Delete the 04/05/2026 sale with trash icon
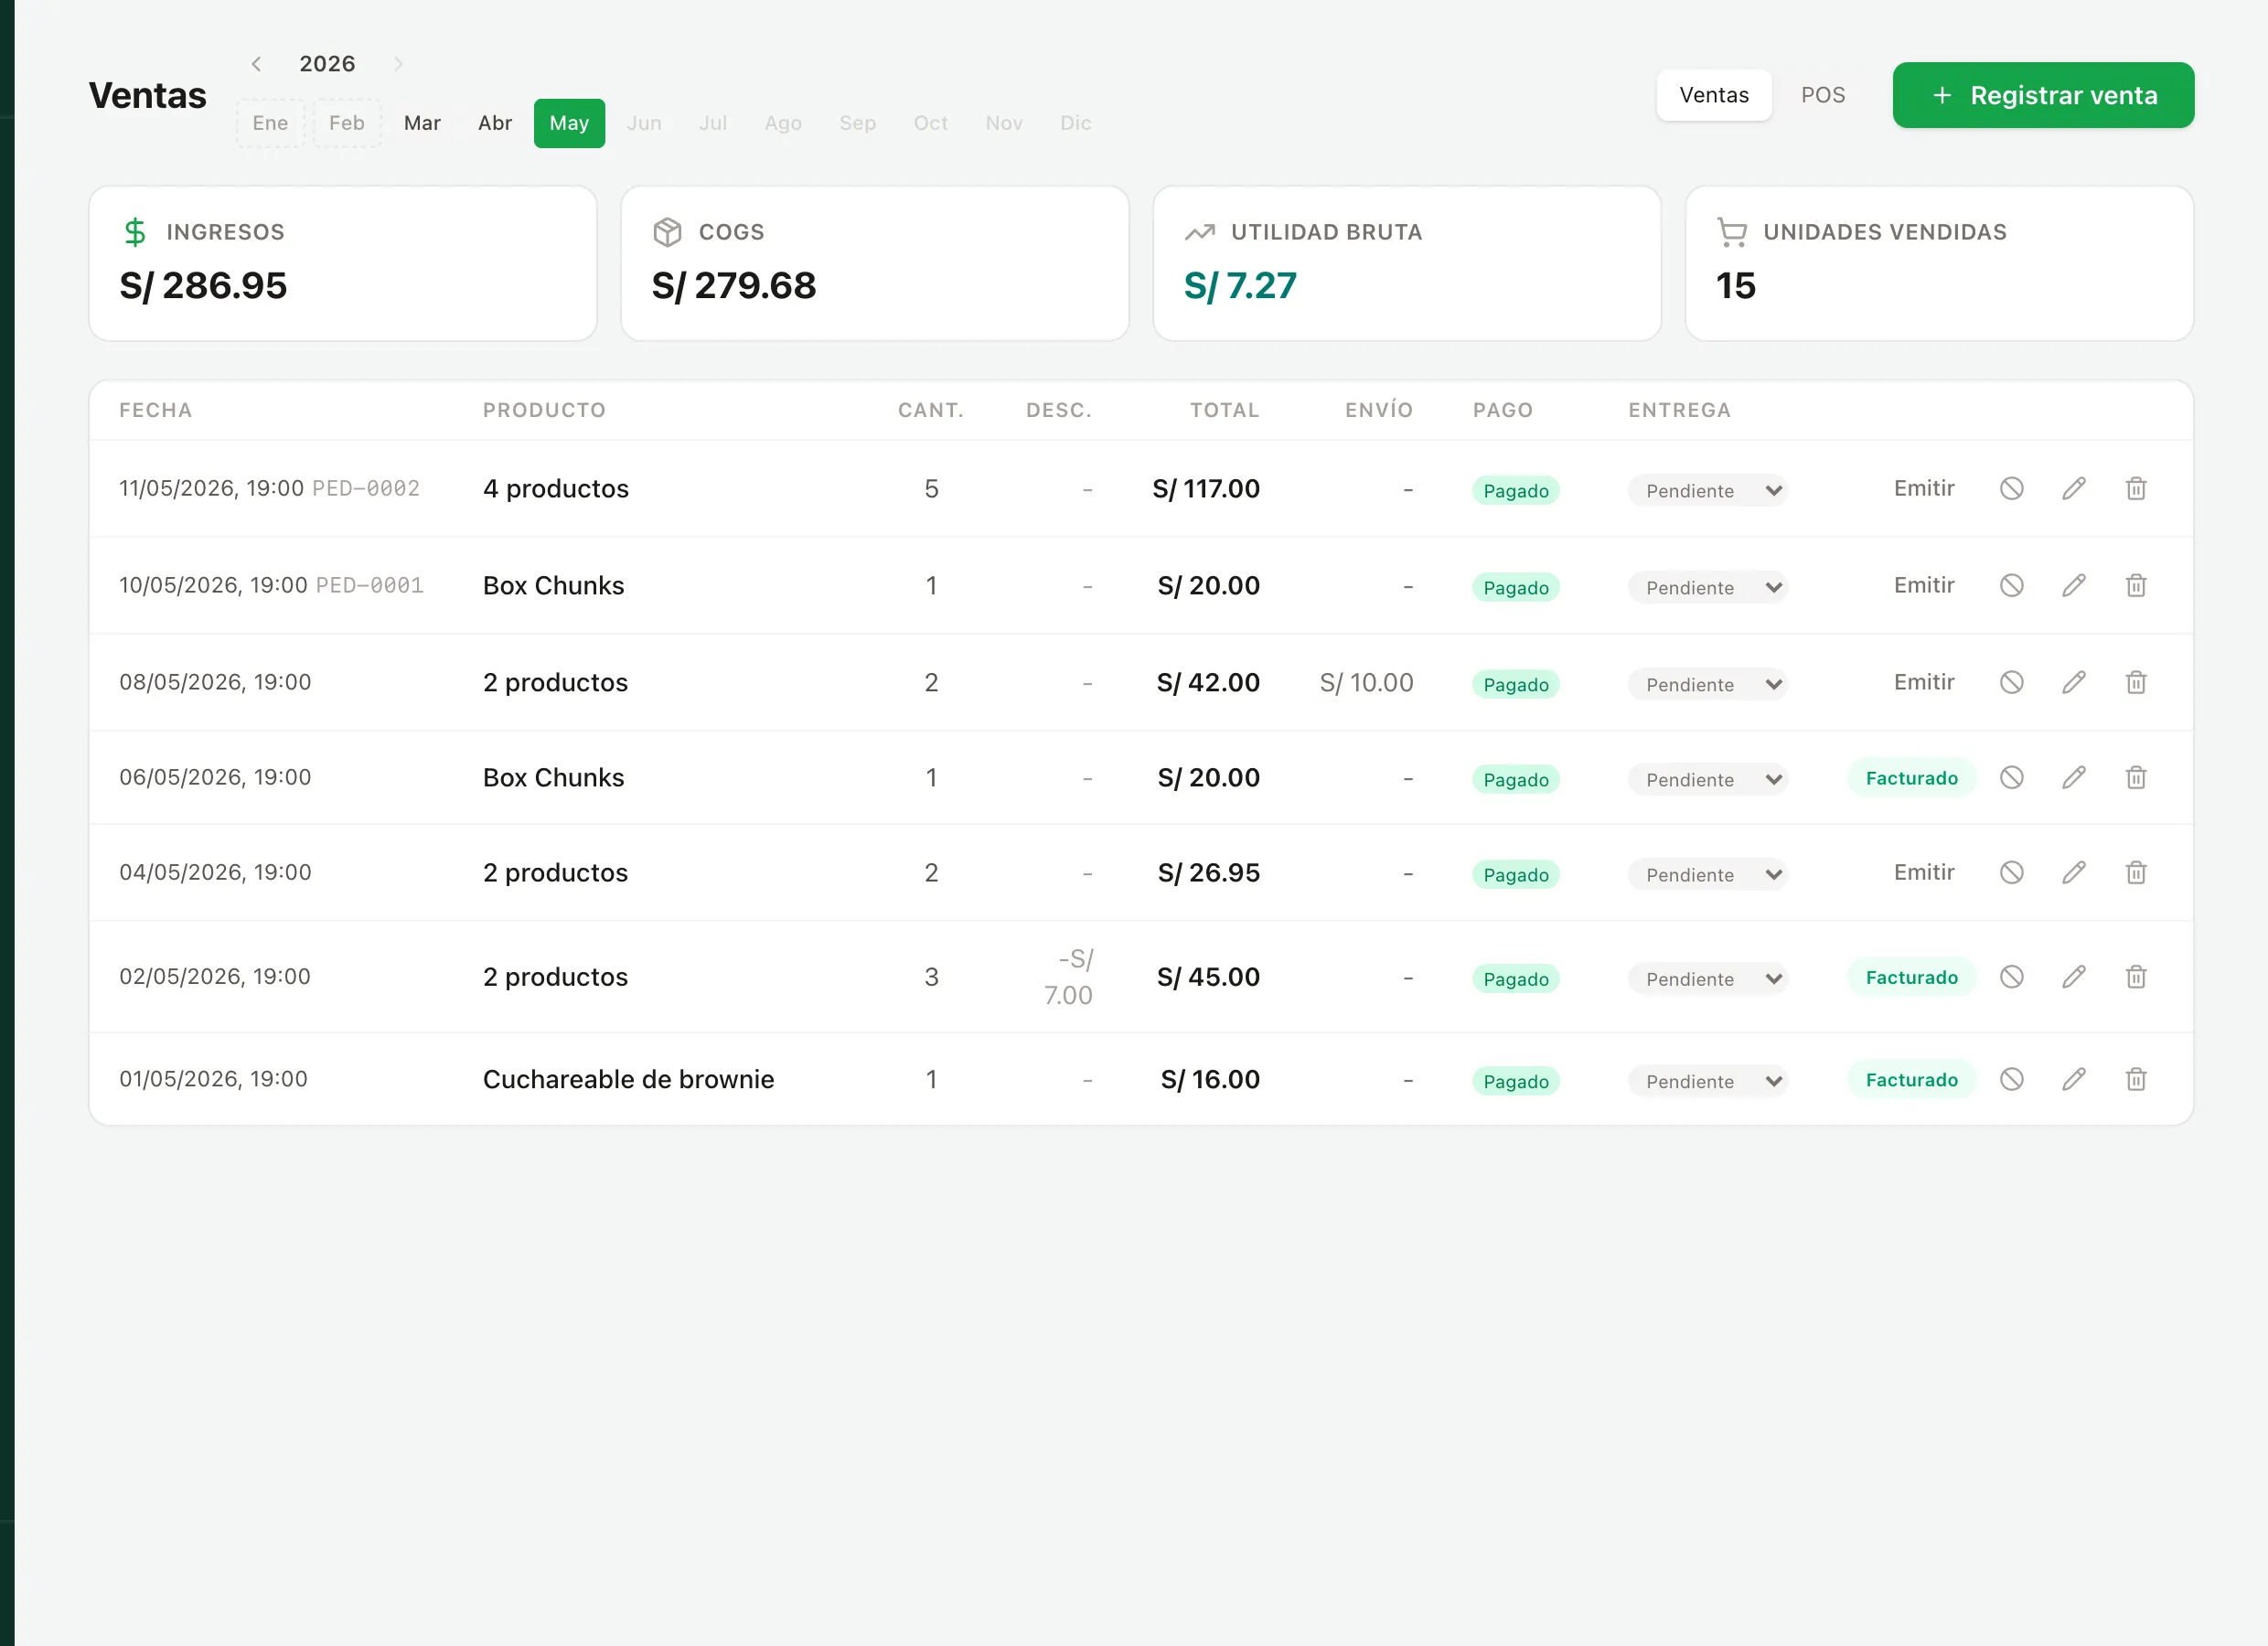The image size is (2268, 1646). pyautogui.click(x=2136, y=872)
